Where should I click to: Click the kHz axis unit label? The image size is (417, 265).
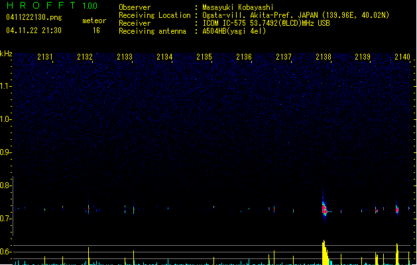(6, 54)
